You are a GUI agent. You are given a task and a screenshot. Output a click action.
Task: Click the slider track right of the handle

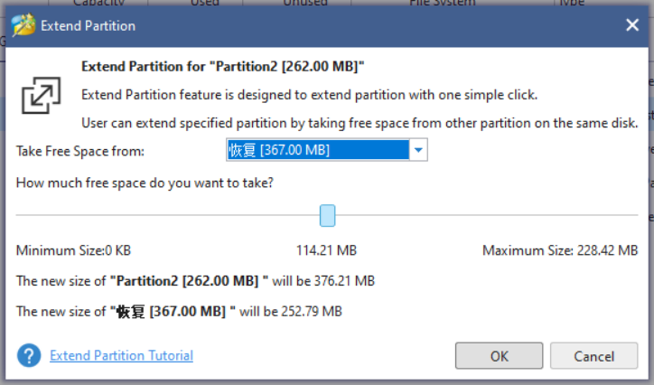(488, 215)
